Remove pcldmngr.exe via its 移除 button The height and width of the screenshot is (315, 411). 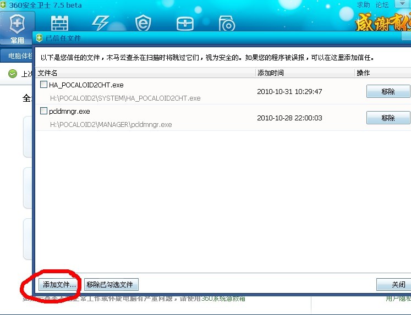coord(388,118)
